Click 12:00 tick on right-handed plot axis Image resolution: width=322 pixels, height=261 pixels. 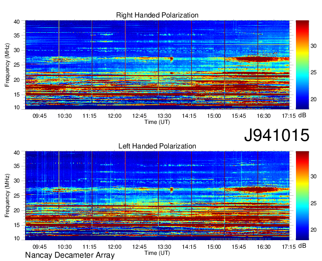point(115,116)
